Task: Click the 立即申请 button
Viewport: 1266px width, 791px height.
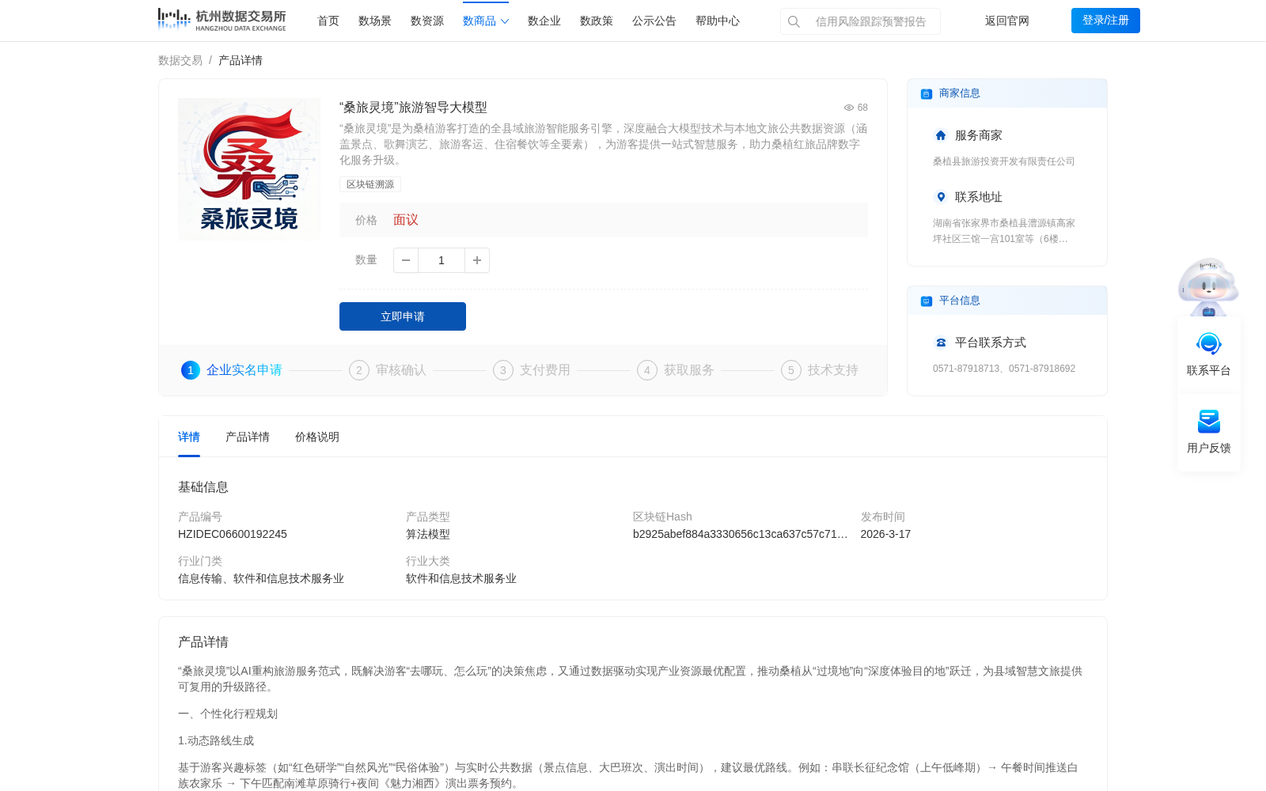Action: pyautogui.click(x=403, y=316)
